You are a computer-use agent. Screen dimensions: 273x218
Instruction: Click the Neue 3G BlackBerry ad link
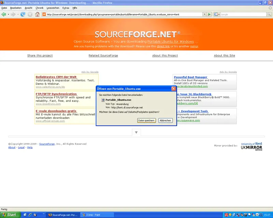click(x=194, y=94)
